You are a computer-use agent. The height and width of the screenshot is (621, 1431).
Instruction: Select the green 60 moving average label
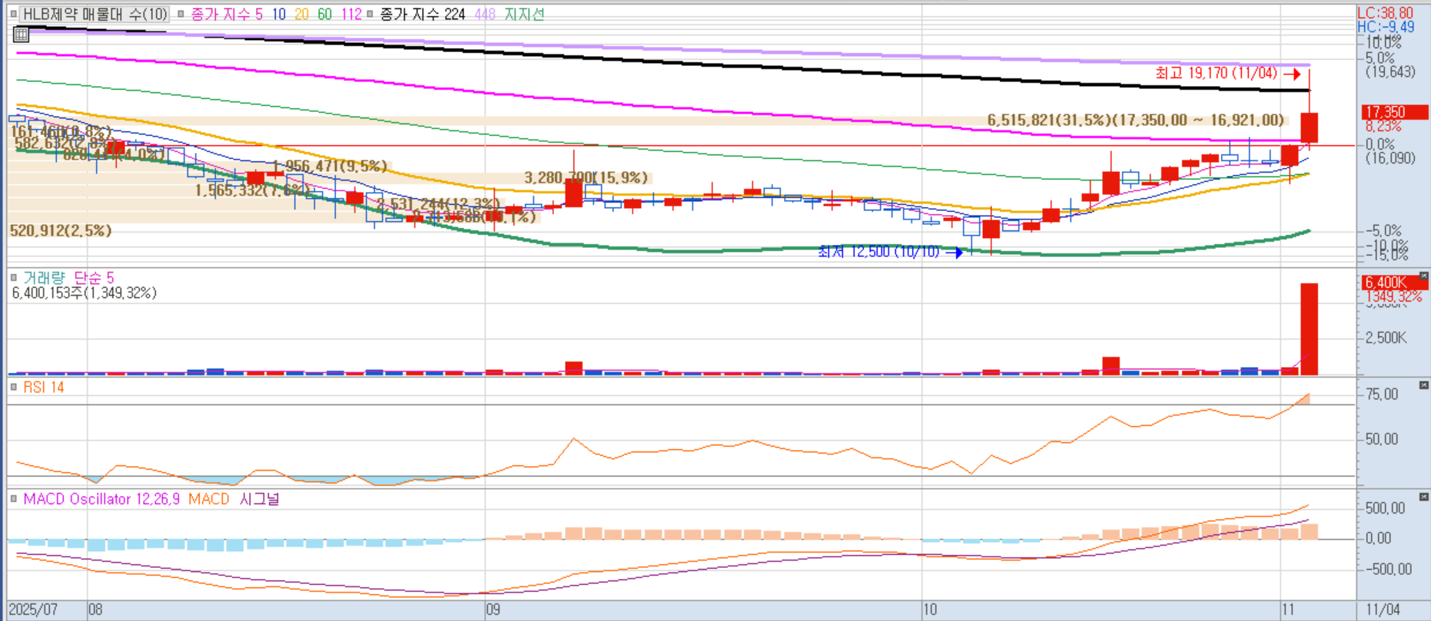click(x=325, y=14)
